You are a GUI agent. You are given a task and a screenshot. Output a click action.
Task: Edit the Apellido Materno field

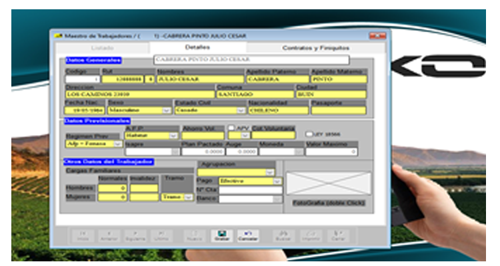(339, 79)
